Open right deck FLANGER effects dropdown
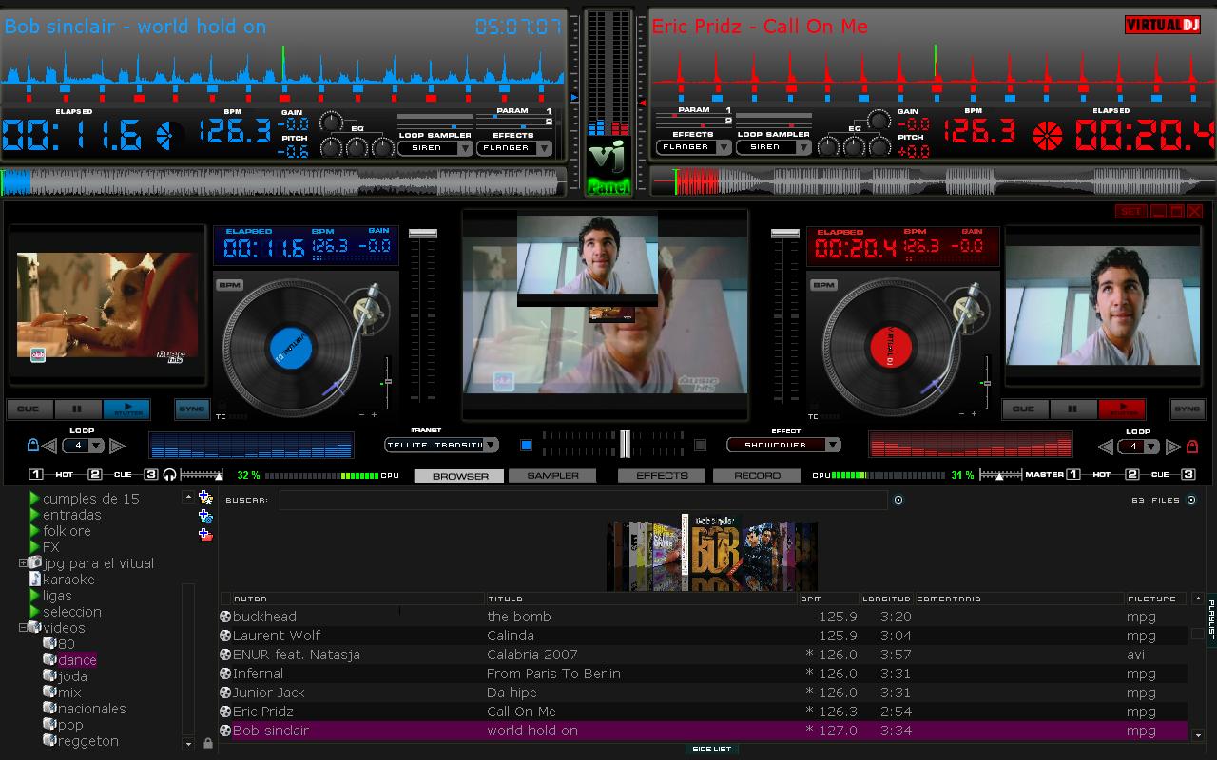 pyautogui.click(x=693, y=148)
